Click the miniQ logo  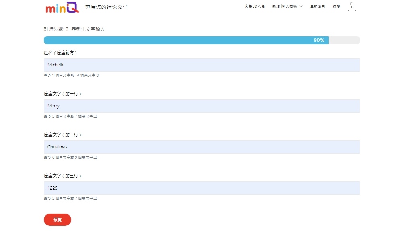pos(62,7)
